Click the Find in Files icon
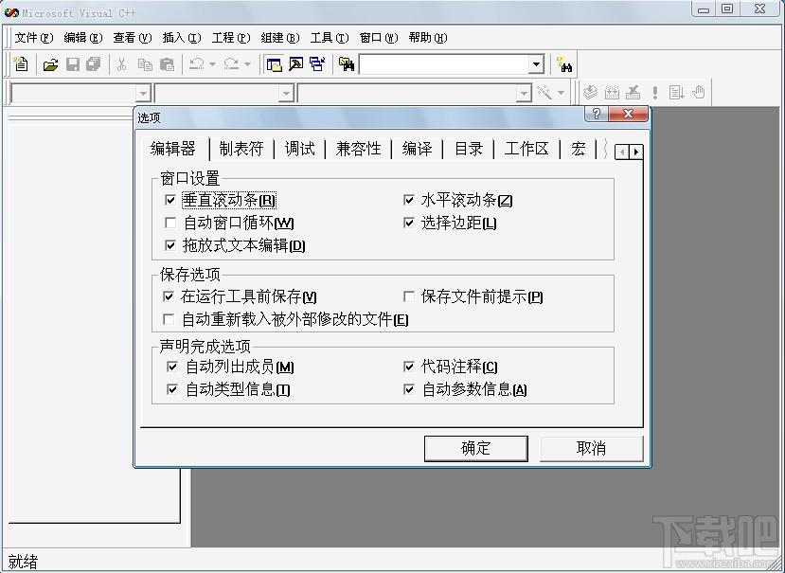Screen dimensions: 785x573 pyautogui.click(x=347, y=64)
